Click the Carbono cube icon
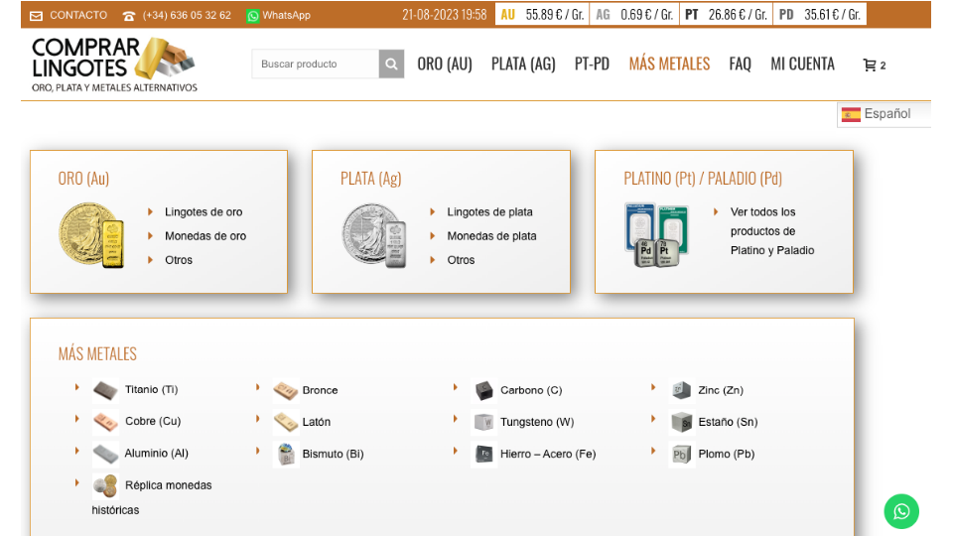This screenshot has height=536, width=953. click(483, 390)
